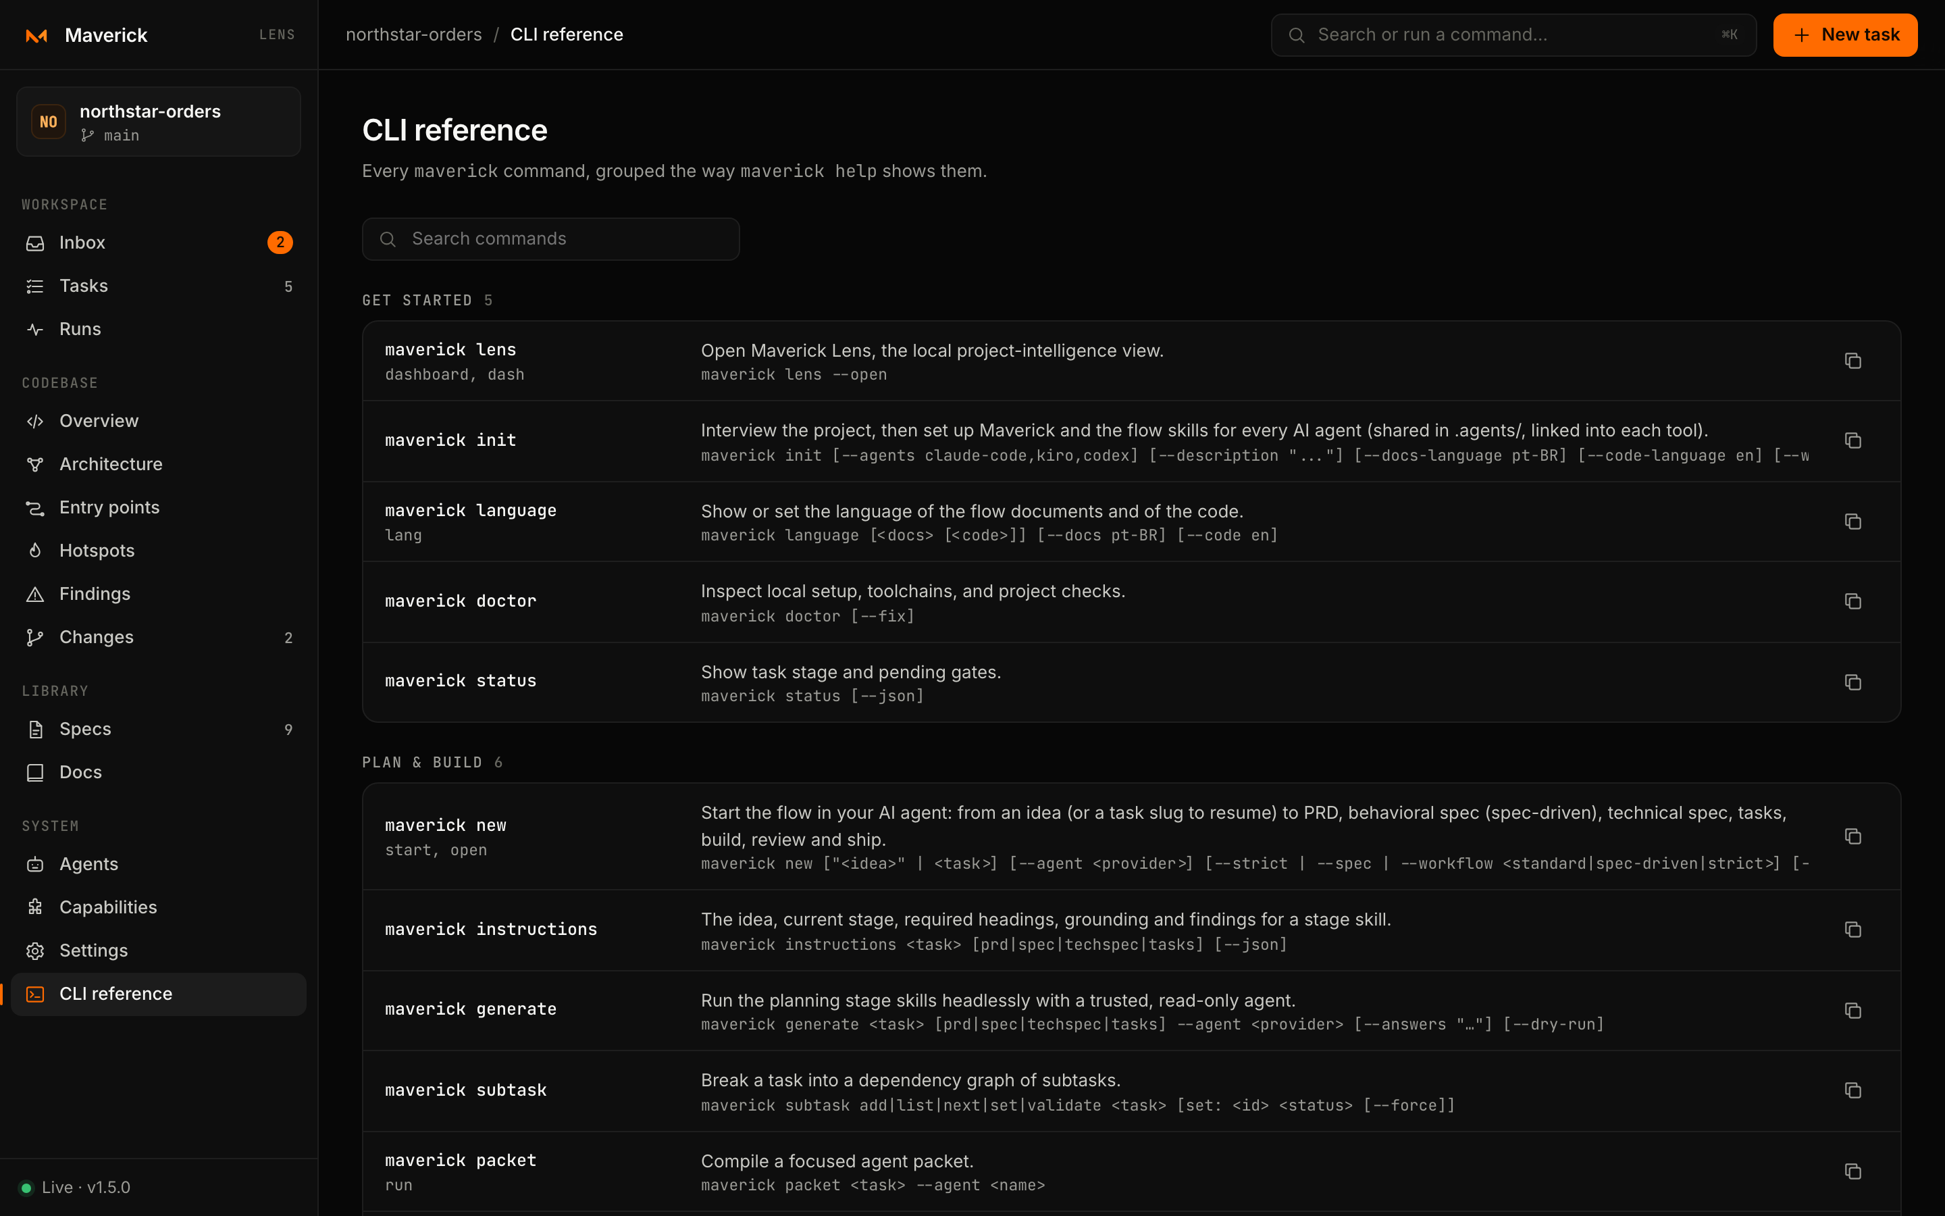
Task: Focus the Search or run a command field
Action: click(1513, 34)
